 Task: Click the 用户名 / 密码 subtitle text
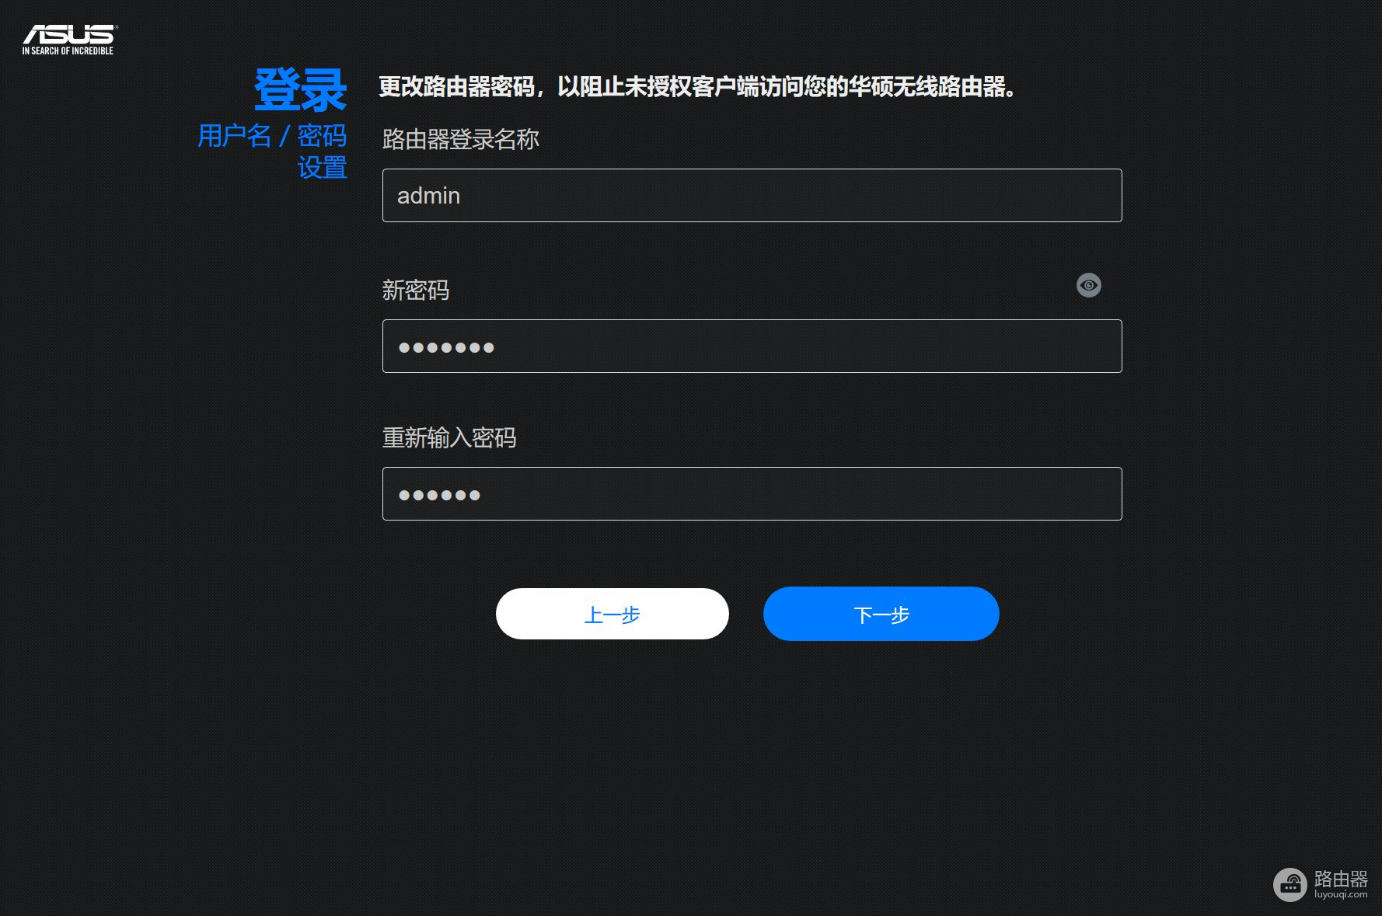272,136
